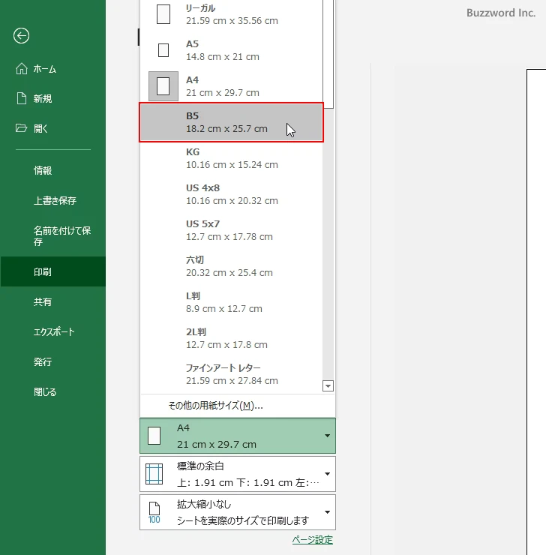The image size is (546, 555).
Task: Click the scaling (拡大縮小なし) page icon
Action: [154, 512]
